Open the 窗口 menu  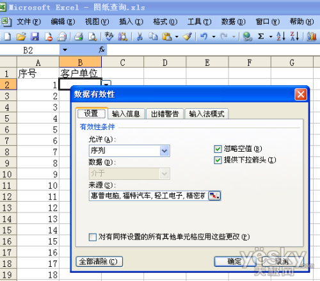[268, 22]
